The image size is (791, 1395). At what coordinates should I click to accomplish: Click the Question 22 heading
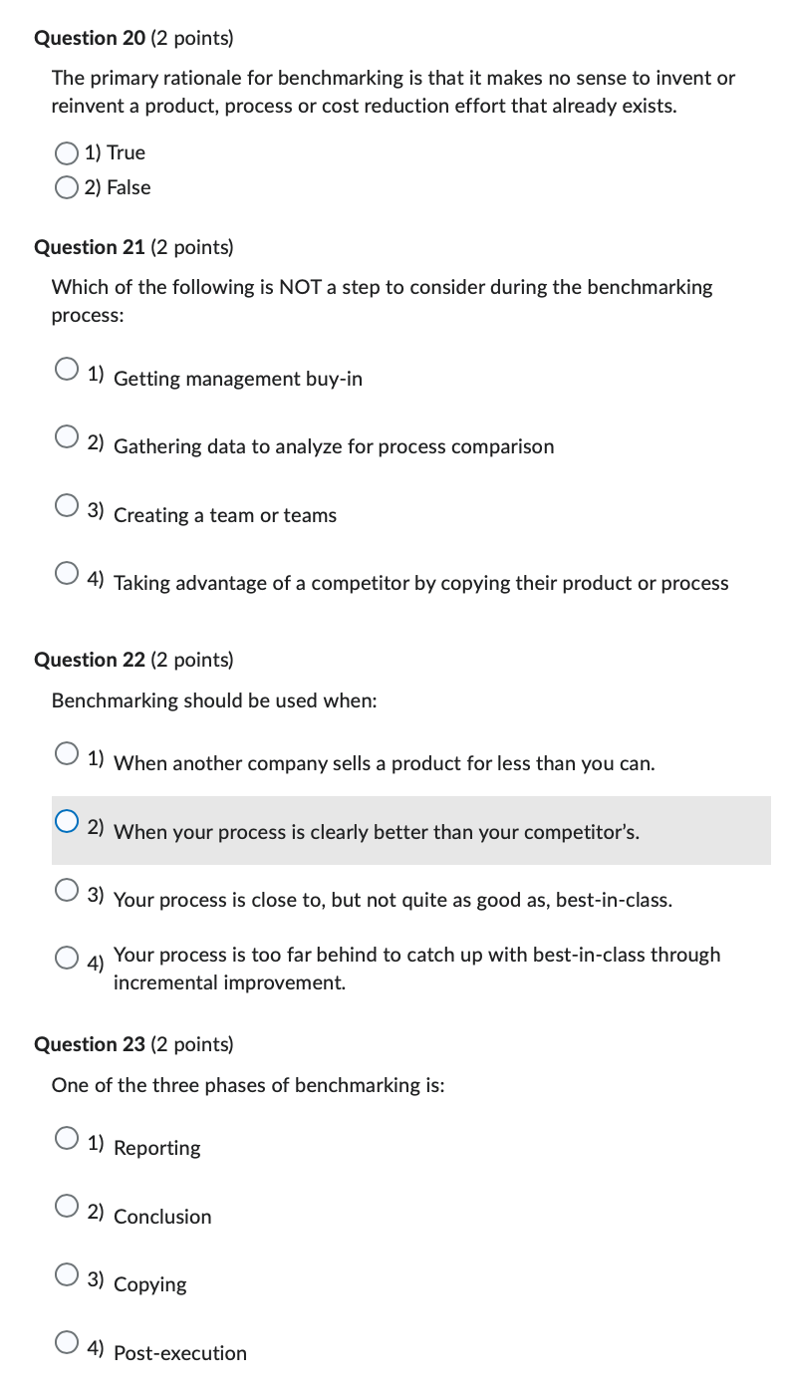coord(90,660)
